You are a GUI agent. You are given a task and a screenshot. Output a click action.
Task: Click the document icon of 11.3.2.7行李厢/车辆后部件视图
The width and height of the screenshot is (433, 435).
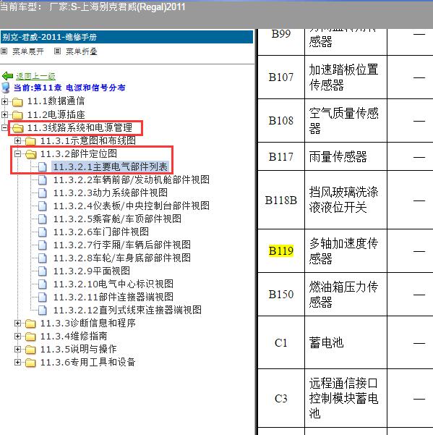point(43,245)
